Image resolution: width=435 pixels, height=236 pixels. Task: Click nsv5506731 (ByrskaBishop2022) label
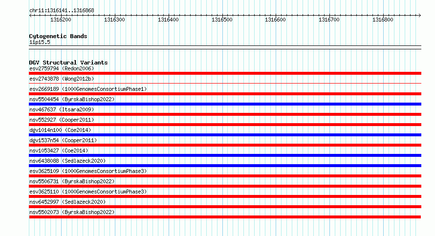tap(72, 181)
